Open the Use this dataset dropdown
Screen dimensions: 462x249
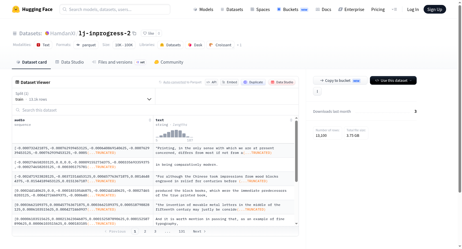393,80
